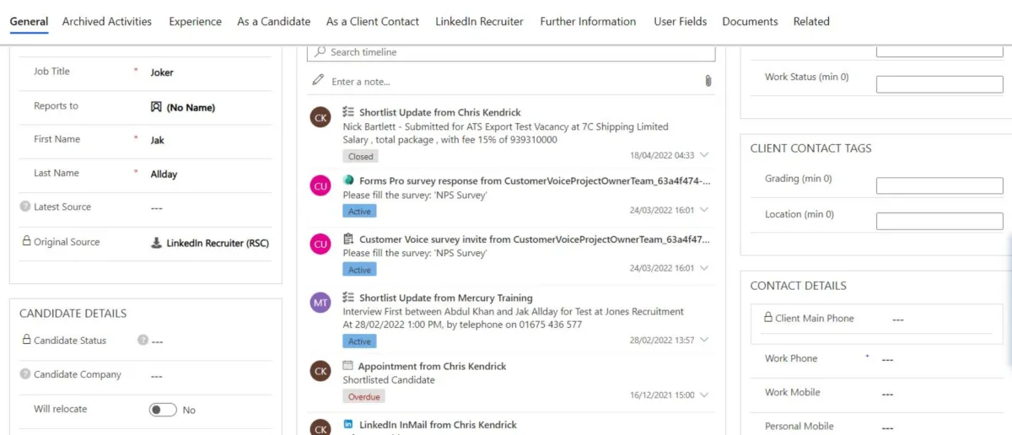Expand the Mercury Training shortlist entry
The width and height of the screenshot is (1012, 435).
click(x=704, y=340)
